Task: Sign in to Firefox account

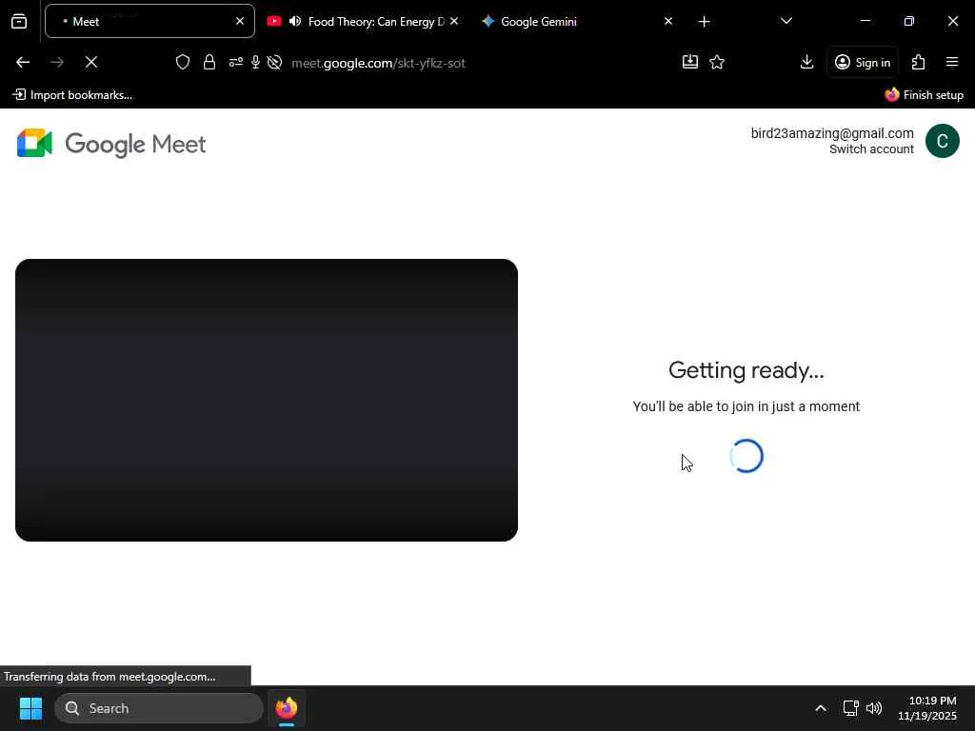Action: (x=863, y=62)
